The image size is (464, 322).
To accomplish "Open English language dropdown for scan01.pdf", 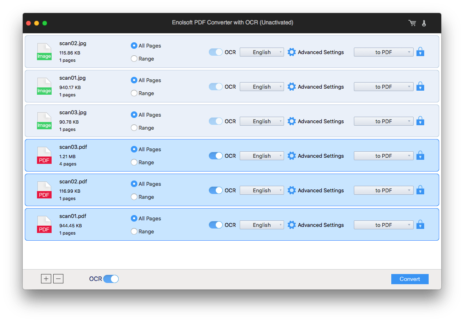I will [x=262, y=225].
